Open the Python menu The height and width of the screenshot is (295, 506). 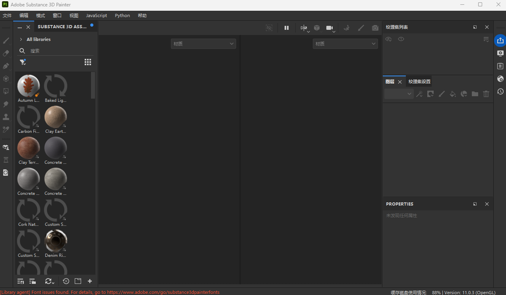coord(122,16)
